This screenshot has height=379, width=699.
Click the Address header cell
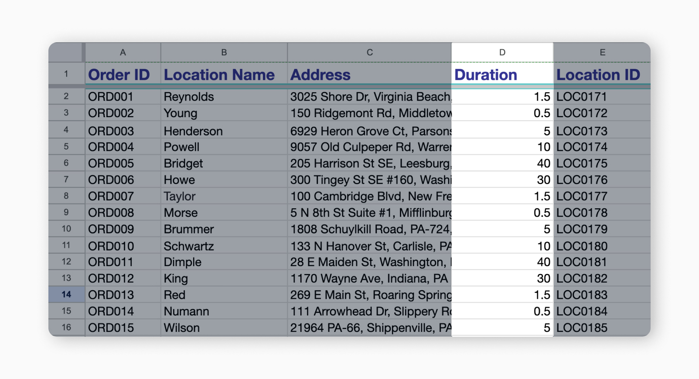pyautogui.click(x=369, y=75)
